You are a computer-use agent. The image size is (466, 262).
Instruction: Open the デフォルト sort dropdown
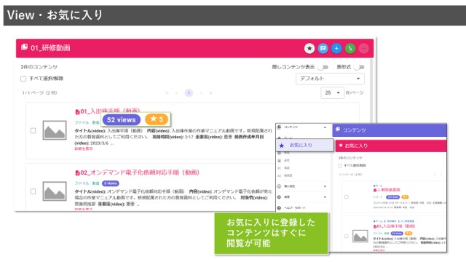point(330,79)
